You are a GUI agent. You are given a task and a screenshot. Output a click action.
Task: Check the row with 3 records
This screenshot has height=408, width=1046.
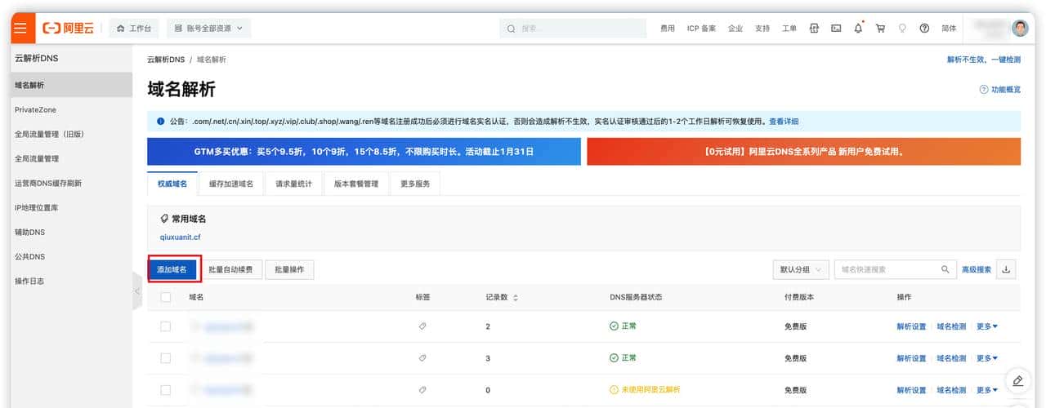[166, 358]
